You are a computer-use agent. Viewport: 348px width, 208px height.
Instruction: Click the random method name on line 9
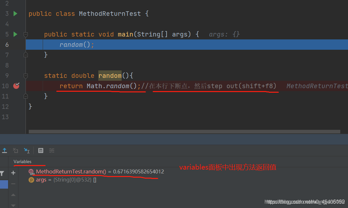point(110,76)
